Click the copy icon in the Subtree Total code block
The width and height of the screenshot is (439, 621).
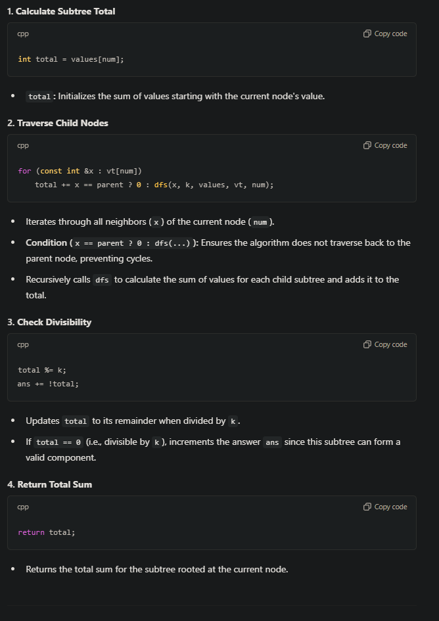point(367,34)
